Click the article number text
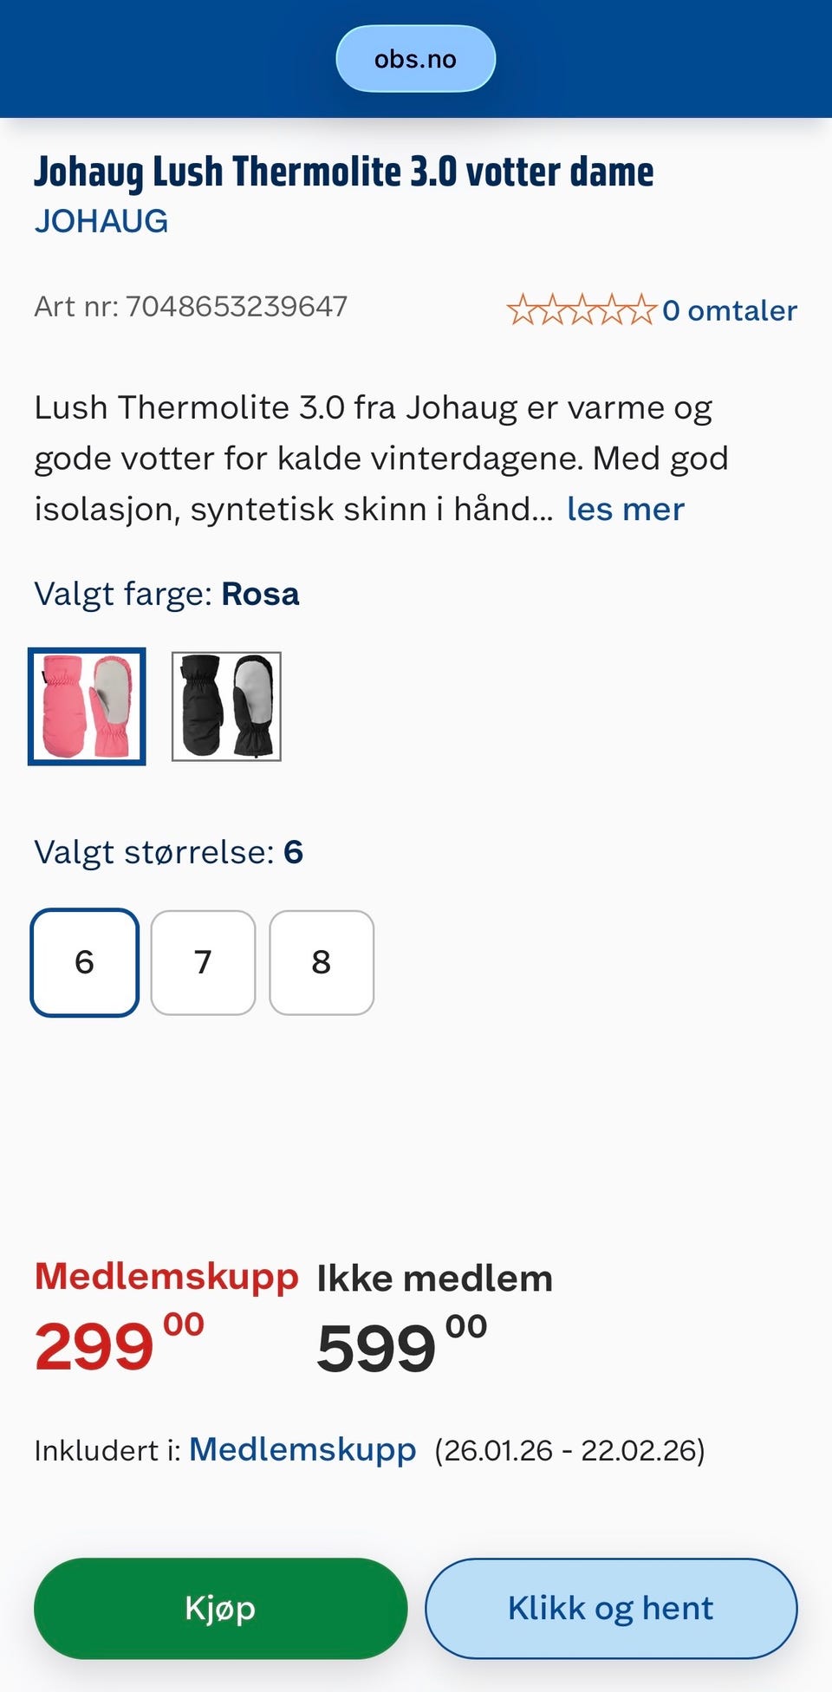Image resolution: width=832 pixels, height=1692 pixels. click(191, 306)
